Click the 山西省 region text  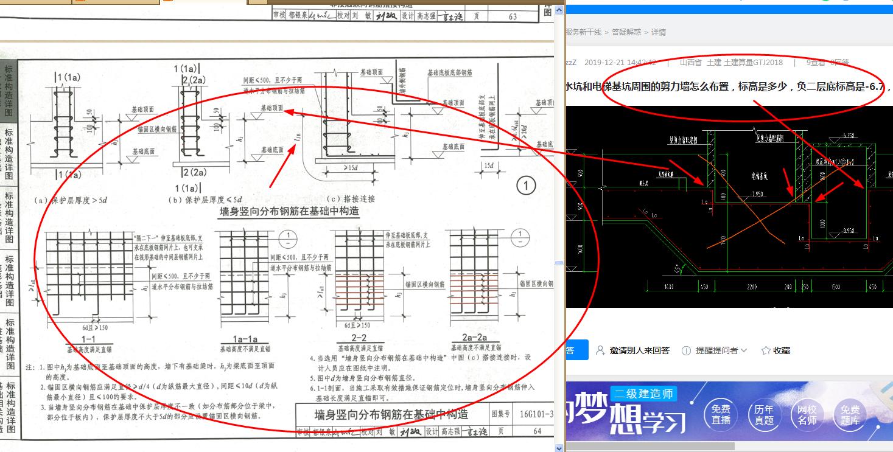tap(691, 63)
